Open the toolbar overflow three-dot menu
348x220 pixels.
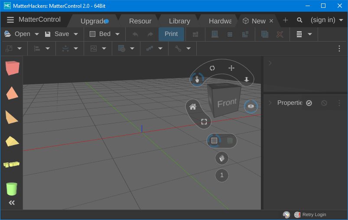tap(339, 49)
